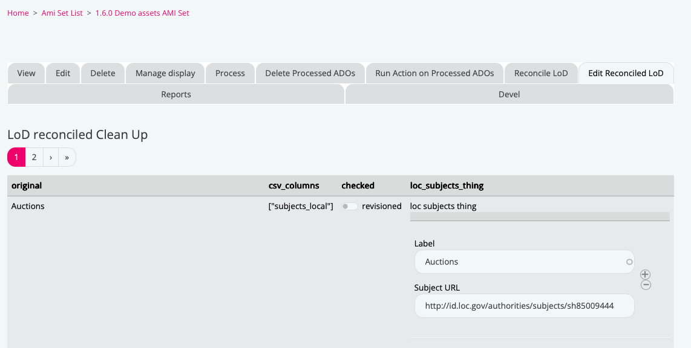Open Run Action on Processed ADOs tab
Image resolution: width=691 pixels, height=348 pixels.
[x=434, y=73]
